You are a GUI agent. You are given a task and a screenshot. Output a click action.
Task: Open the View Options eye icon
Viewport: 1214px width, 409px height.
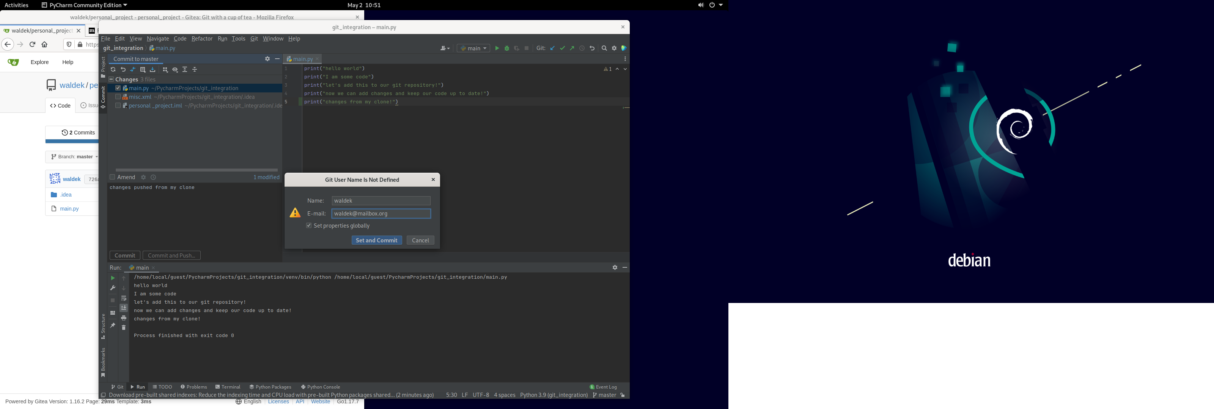175,70
